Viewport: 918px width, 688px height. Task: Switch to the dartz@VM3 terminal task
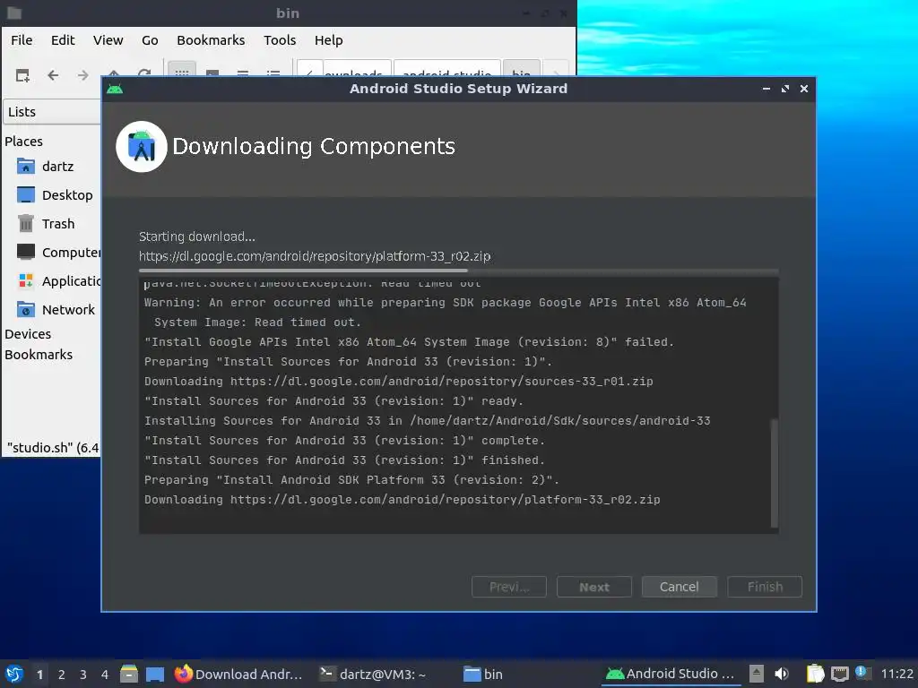tap(373, 674)
